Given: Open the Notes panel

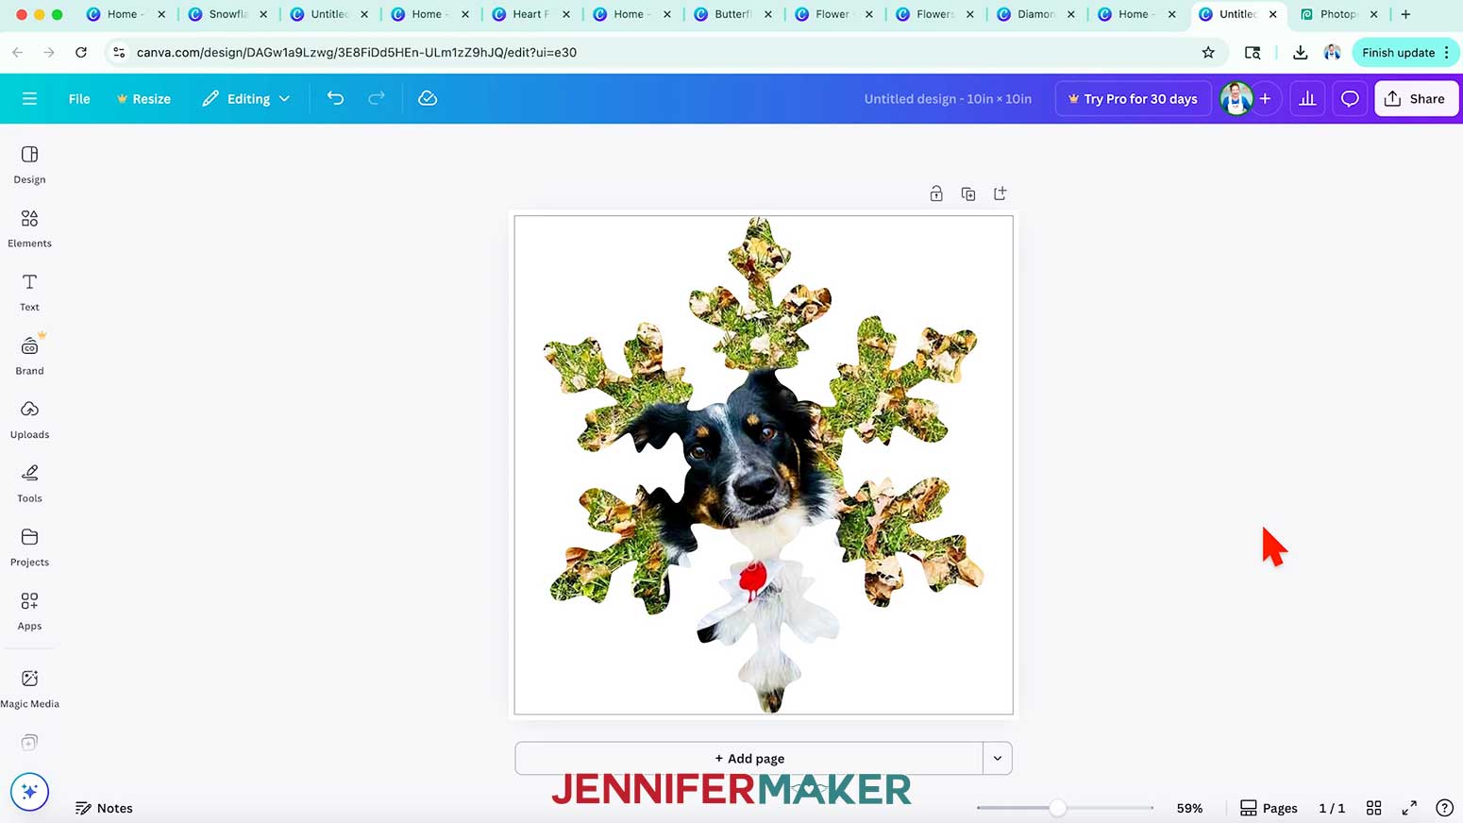Looking at the screenshot, I should (104, 808).
